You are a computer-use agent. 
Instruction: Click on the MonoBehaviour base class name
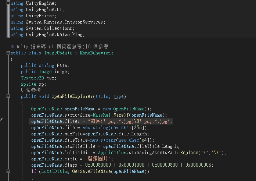tap(97, 53)
